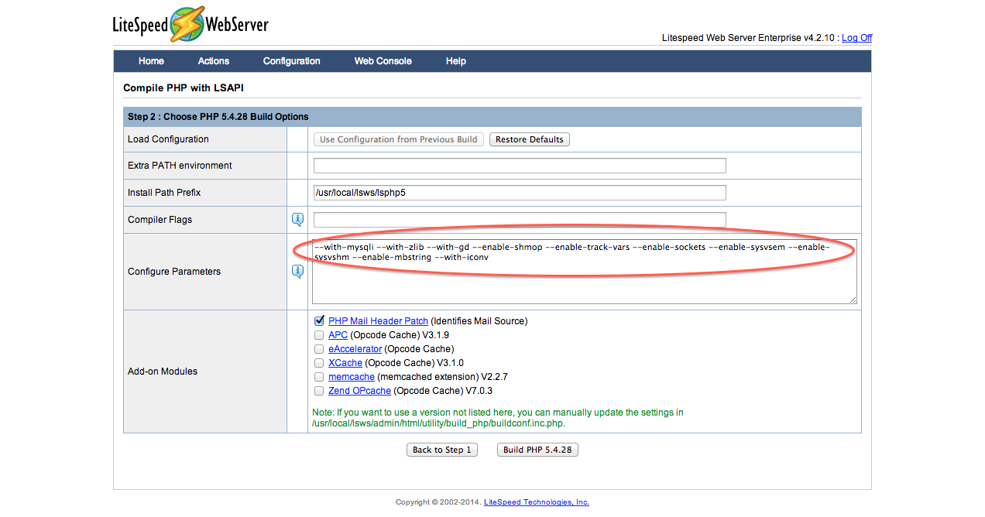Click Build PHP 5.4.28 button
Image resolution: width=985 pixels, height=517 pixels.
pos(537,450)
